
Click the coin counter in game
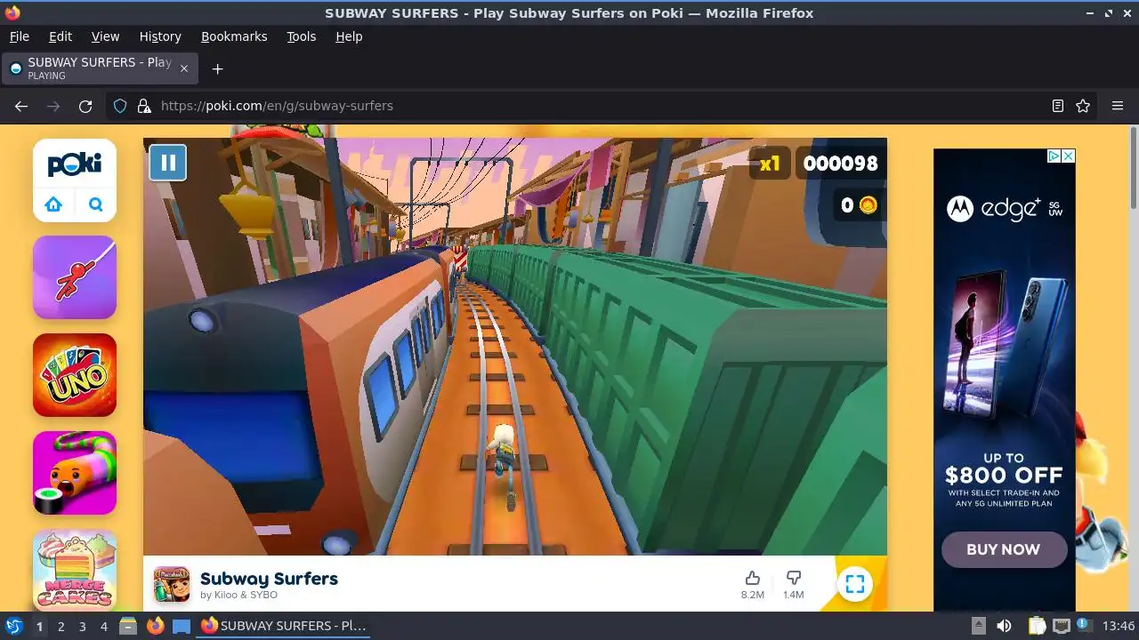click(859, 205)
